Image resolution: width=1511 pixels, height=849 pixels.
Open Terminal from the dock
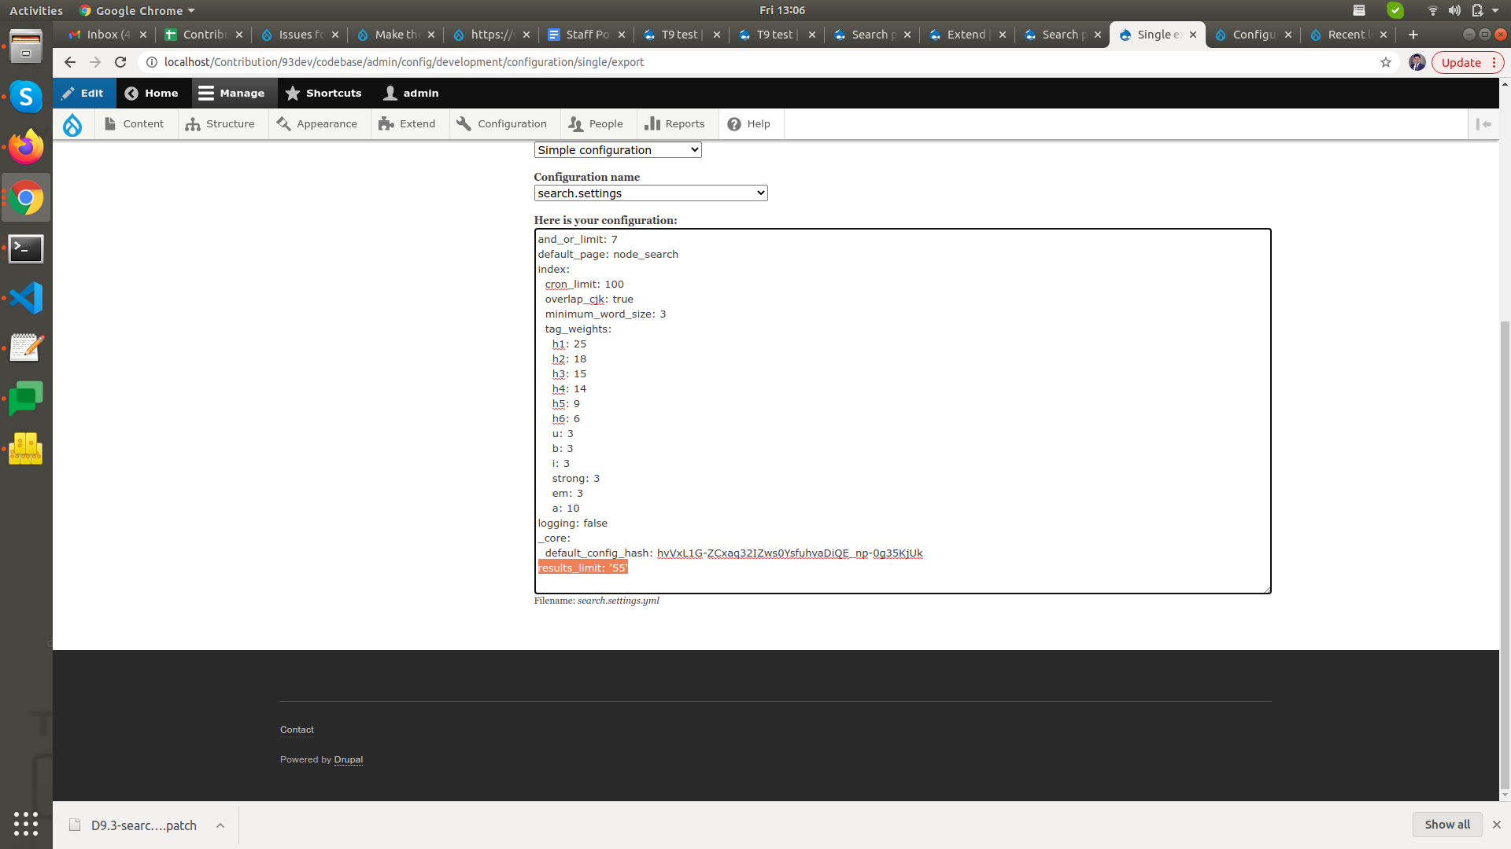click(26, 249)
